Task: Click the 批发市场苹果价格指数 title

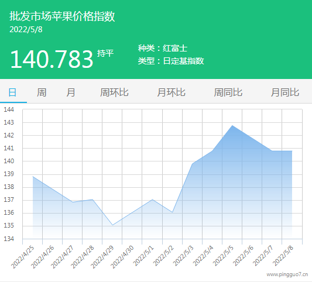Action: tap(62, 16)
